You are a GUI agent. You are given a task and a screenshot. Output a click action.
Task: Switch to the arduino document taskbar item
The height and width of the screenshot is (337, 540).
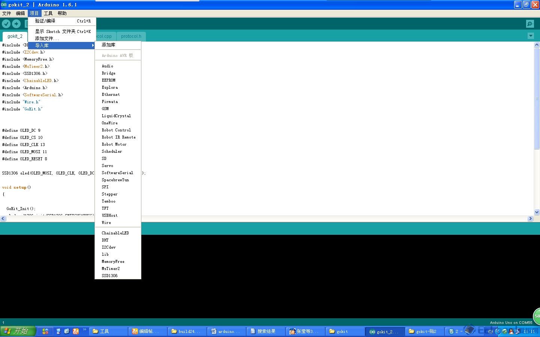[227, 331]
